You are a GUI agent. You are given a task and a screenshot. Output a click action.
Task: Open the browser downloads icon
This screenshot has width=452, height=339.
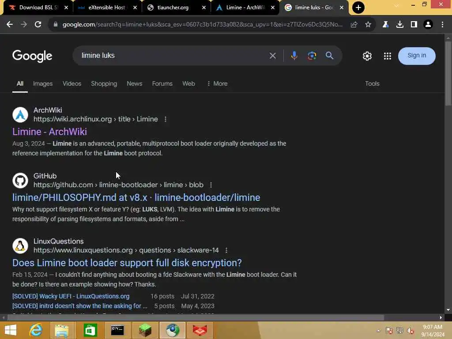click(400, 25)
